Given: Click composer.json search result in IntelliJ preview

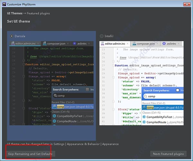Looking at the screenshot, I should click(x=162, y=108).
